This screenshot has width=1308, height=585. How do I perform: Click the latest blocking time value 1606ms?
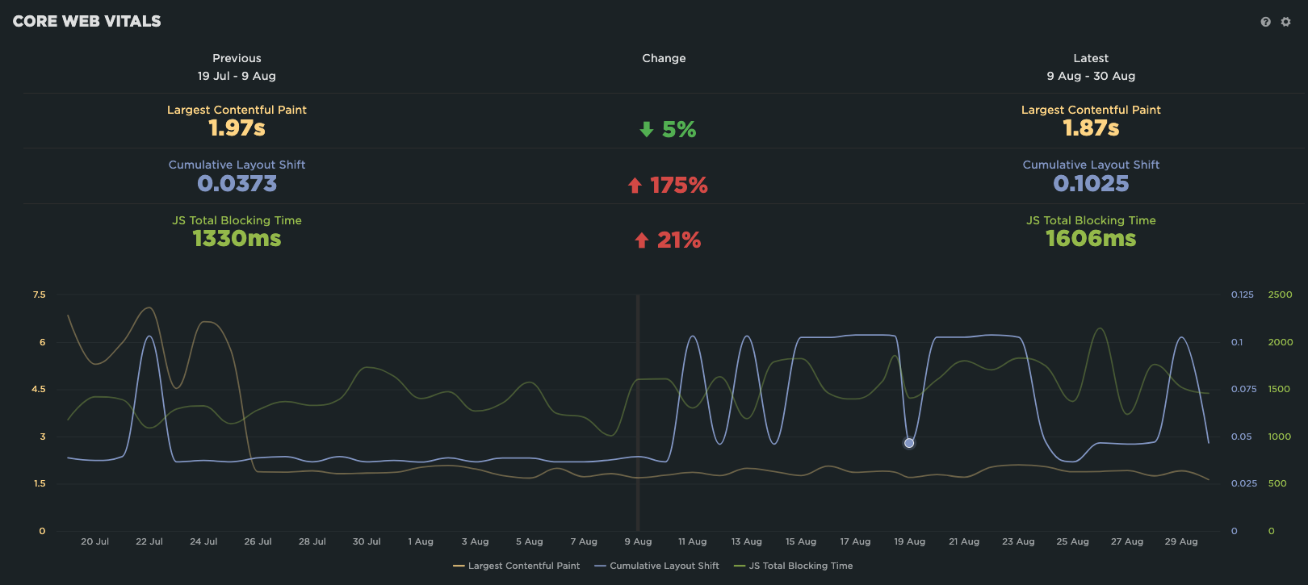tap(1091, 239)
